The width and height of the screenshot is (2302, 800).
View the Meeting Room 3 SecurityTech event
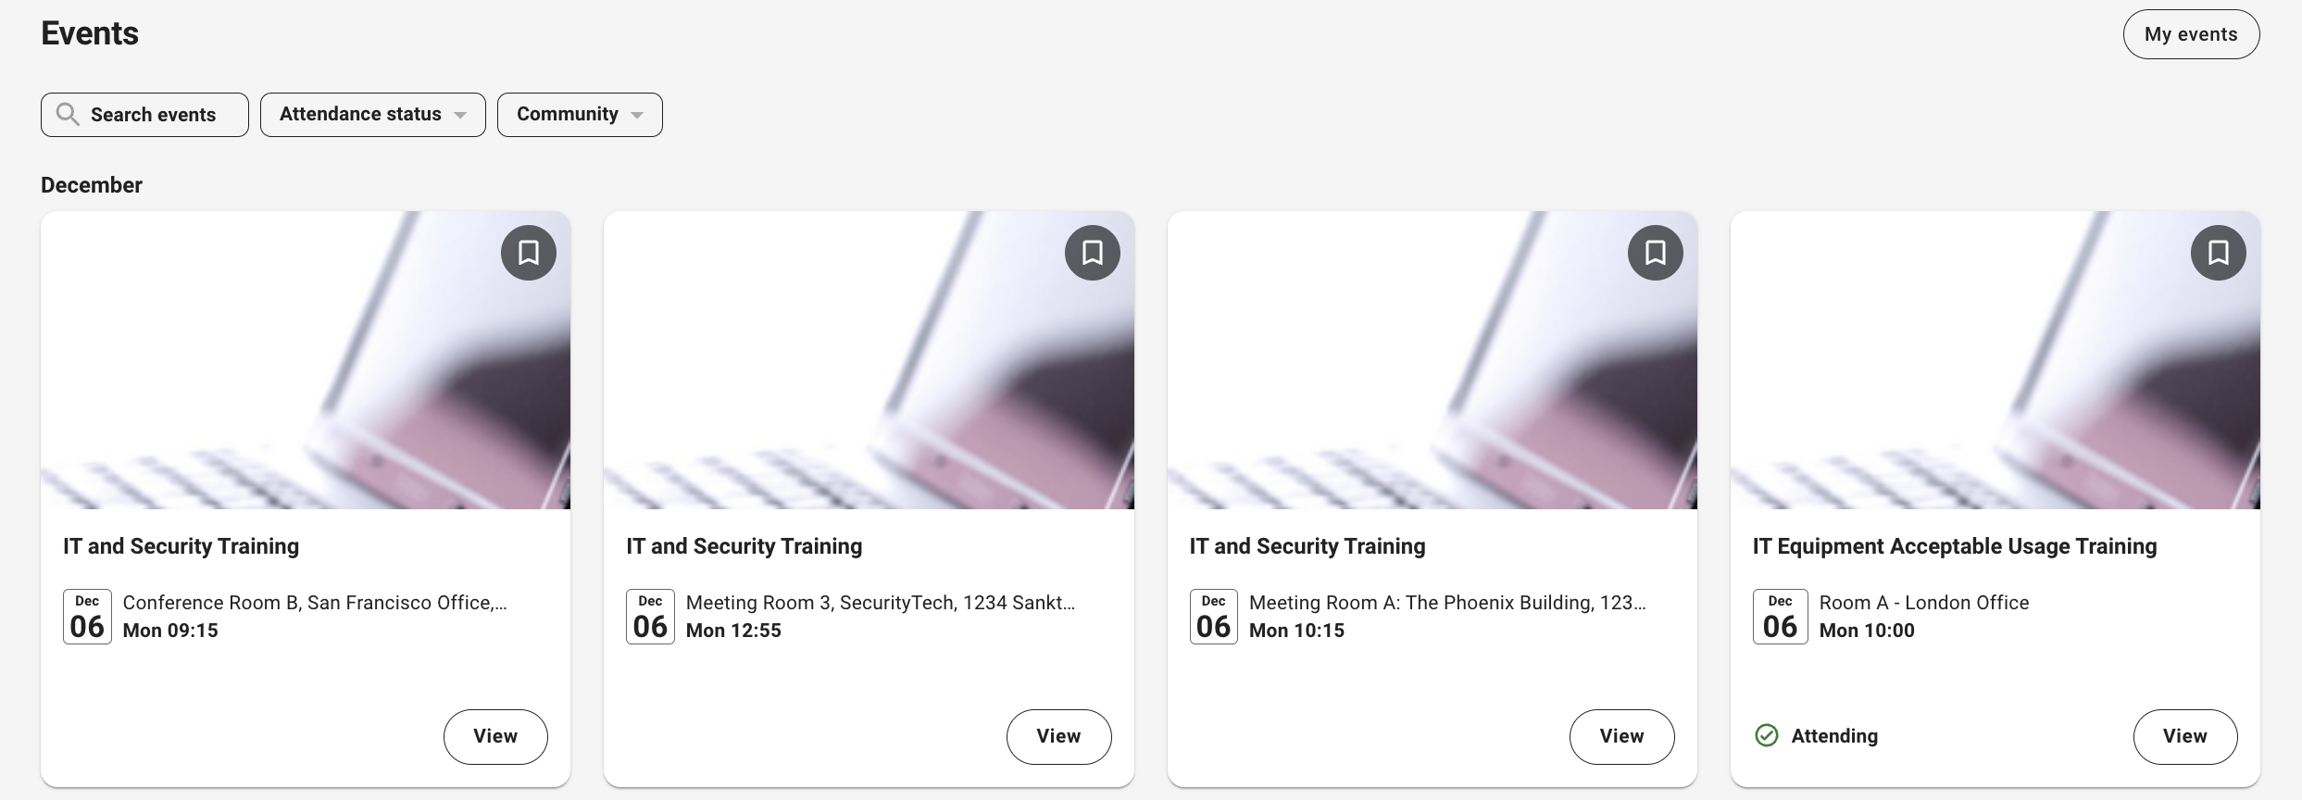tap(1058, 737)
